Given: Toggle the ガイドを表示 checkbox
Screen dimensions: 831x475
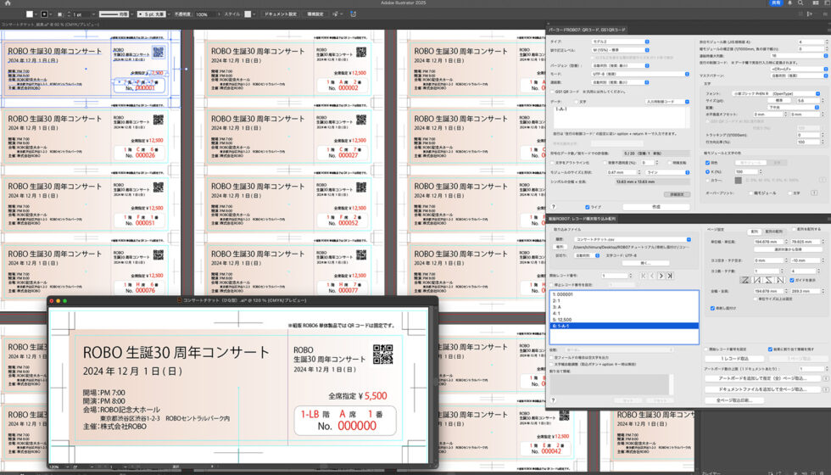Looking at the screenshot, I should [792, 280].
